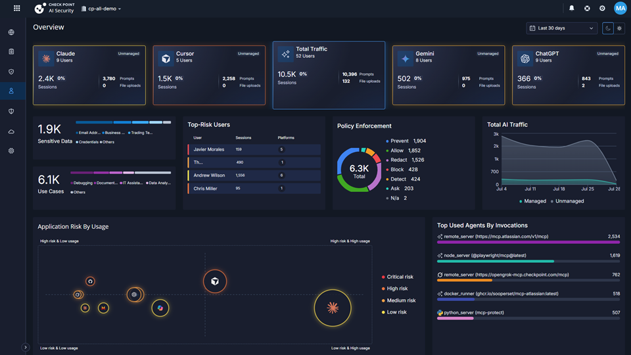Click the notifications bell icon

pos(571,8)
